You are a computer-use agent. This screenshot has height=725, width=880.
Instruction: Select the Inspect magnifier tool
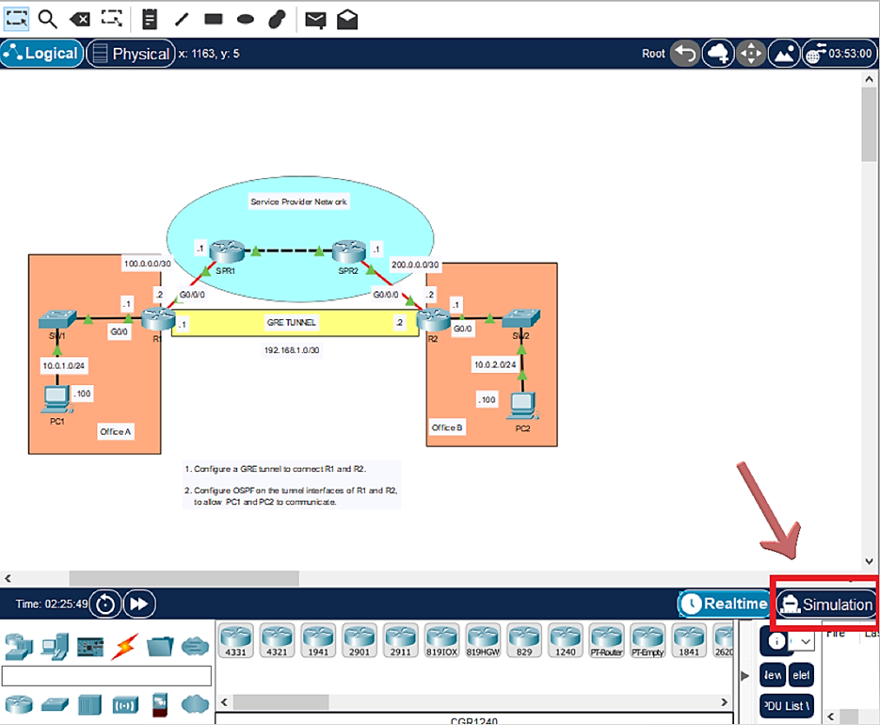47,18
